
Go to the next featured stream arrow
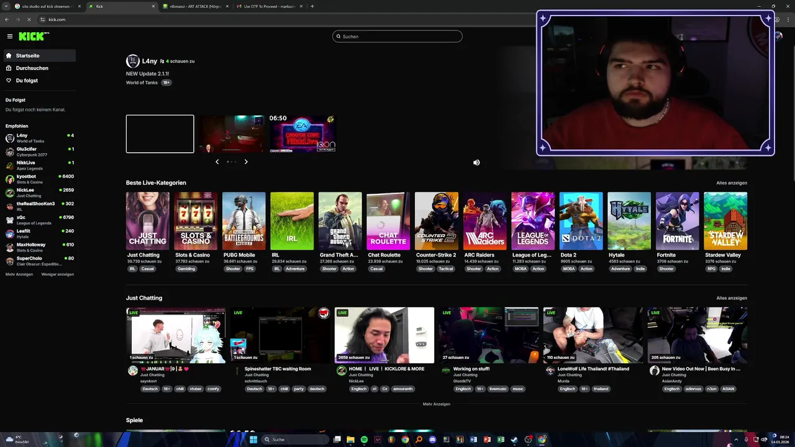point(246,162)
